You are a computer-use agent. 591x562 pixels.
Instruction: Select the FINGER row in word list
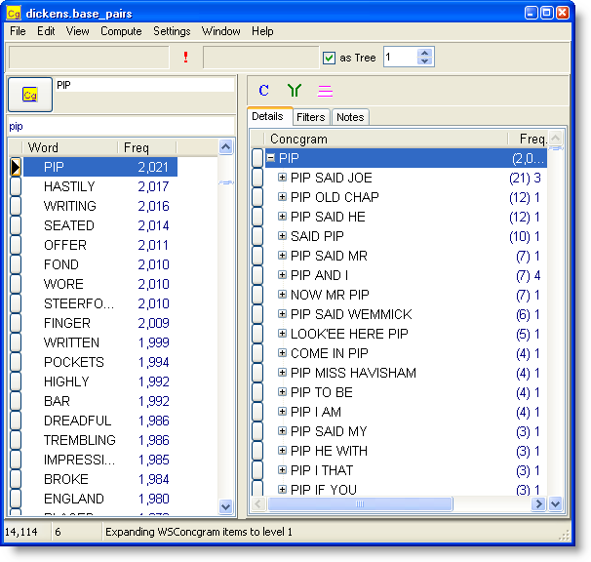[x=100, y=323]
